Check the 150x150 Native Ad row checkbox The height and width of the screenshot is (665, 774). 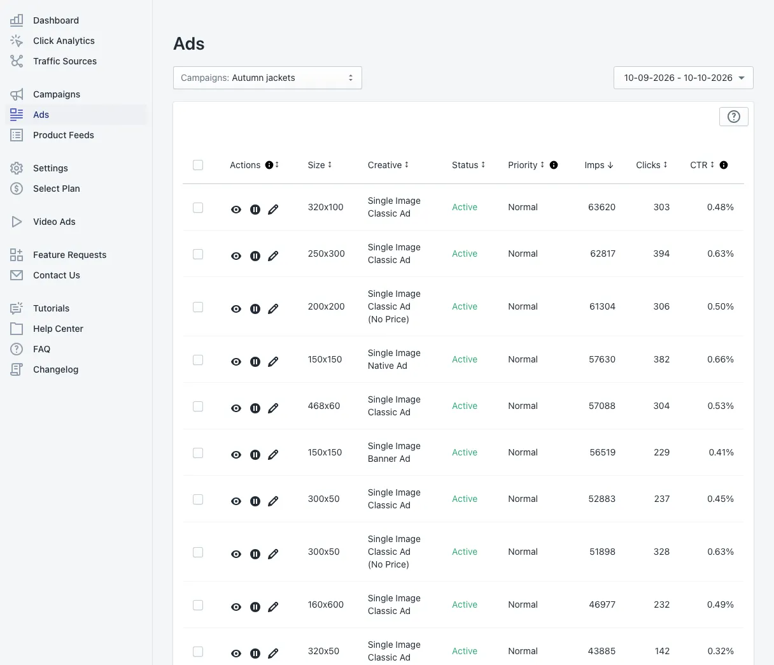(x=198, y=360)
